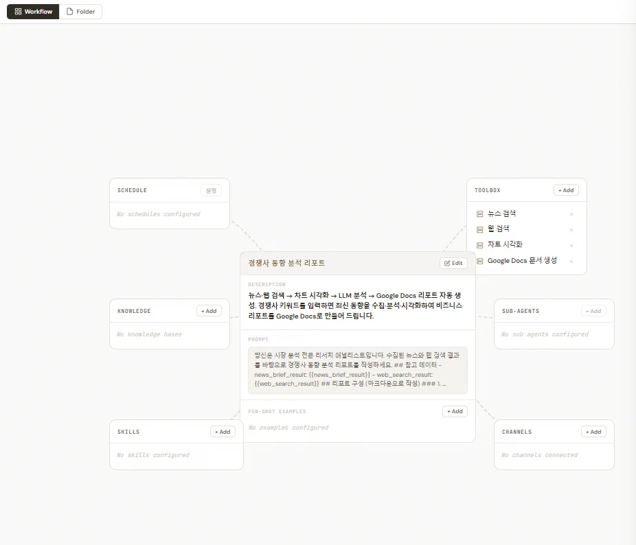Click the agent description text
636x545 pixels.
point(355,305)
